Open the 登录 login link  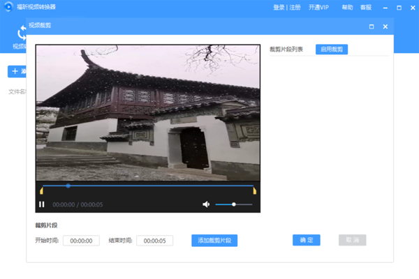[279, 7]
